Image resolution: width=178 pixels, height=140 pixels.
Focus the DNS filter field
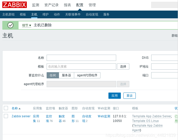point(165,58)
